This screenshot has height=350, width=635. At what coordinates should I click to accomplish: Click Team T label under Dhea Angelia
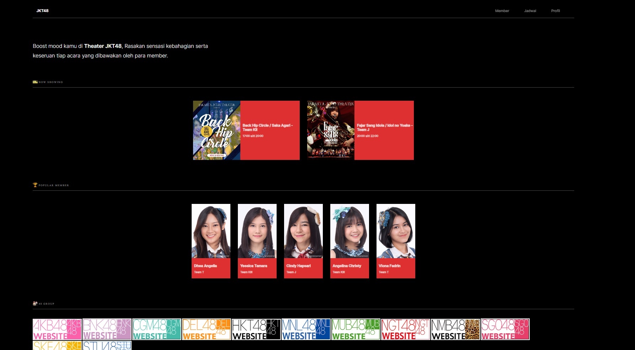(x=199, y=272)
